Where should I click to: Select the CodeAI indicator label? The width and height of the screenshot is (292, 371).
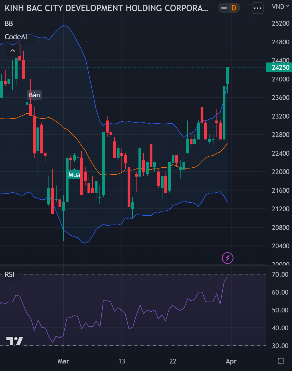(x=16, y=37)
